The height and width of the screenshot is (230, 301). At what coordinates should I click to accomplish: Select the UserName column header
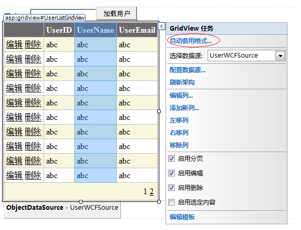tap(95, 30)
